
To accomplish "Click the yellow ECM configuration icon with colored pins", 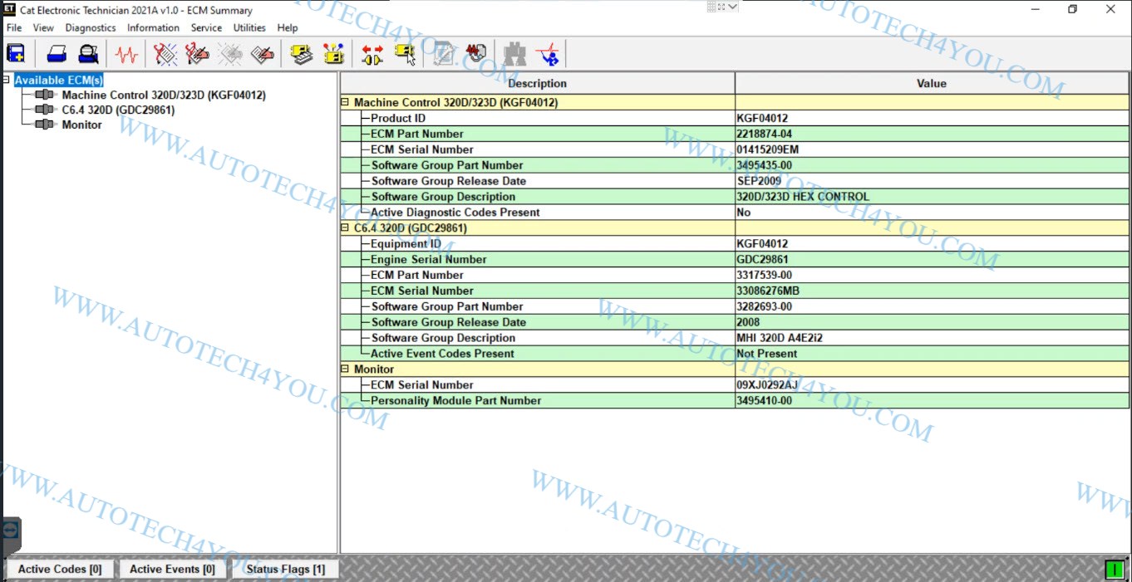I will click(x=333, y=55).
